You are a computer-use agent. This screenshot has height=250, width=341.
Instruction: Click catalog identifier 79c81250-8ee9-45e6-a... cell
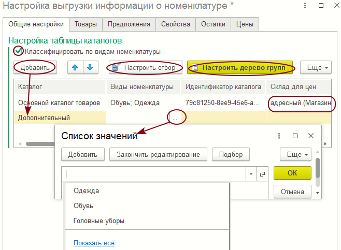point(223,102)
